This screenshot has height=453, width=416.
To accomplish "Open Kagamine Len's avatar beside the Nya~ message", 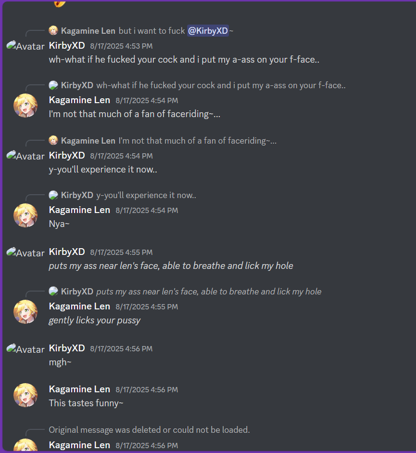I will tap(25, 215).
